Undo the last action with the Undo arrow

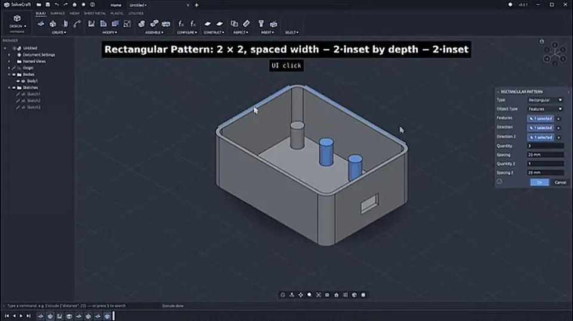pos(57,5)
